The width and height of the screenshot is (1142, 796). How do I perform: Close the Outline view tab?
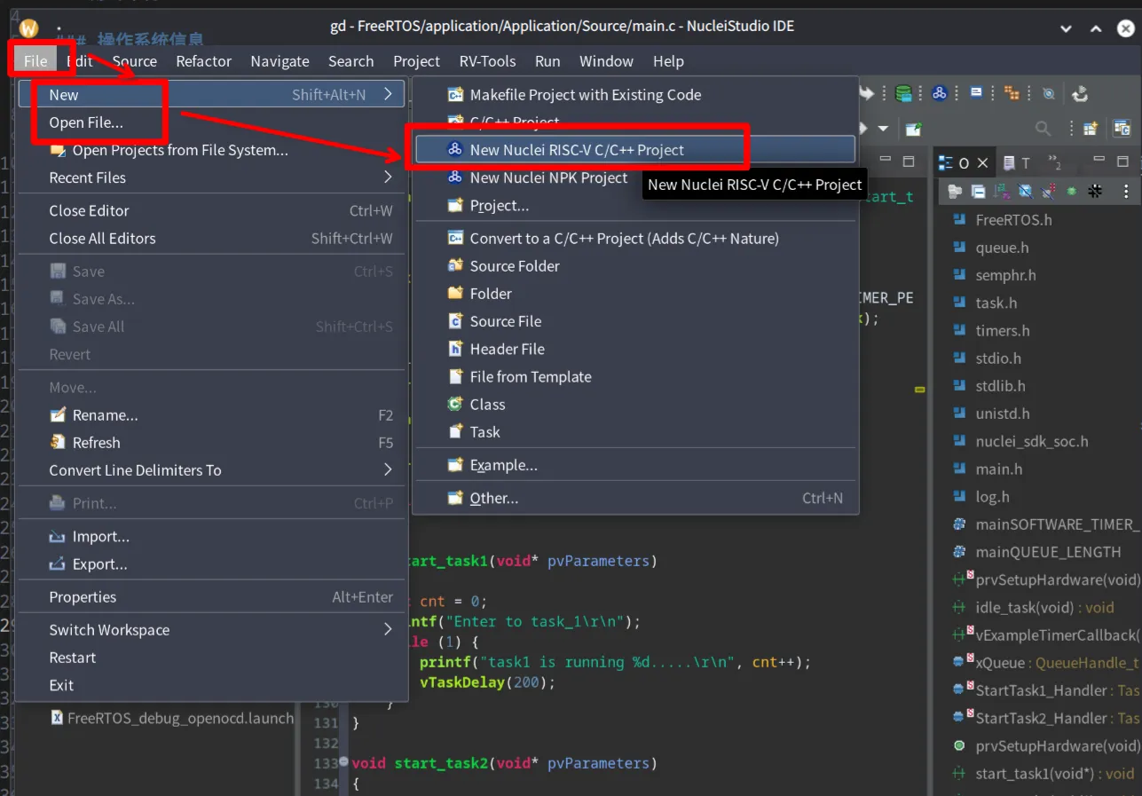[x=982, y=163]
